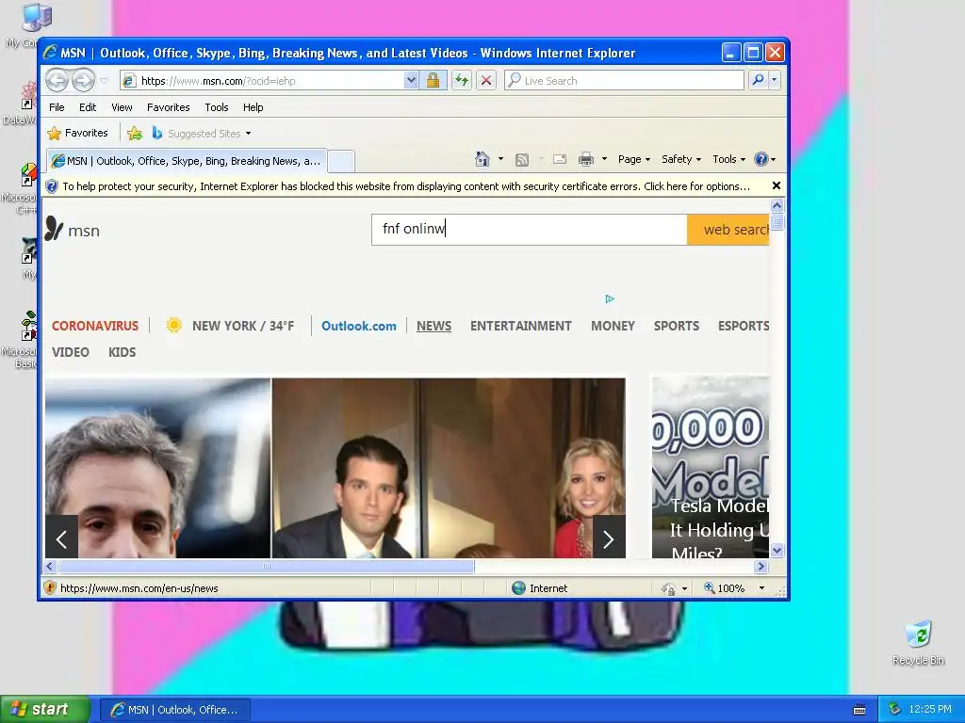Open the NEWS section link
The height and width of the screenshot is (723, 965).
pos(433,326)
